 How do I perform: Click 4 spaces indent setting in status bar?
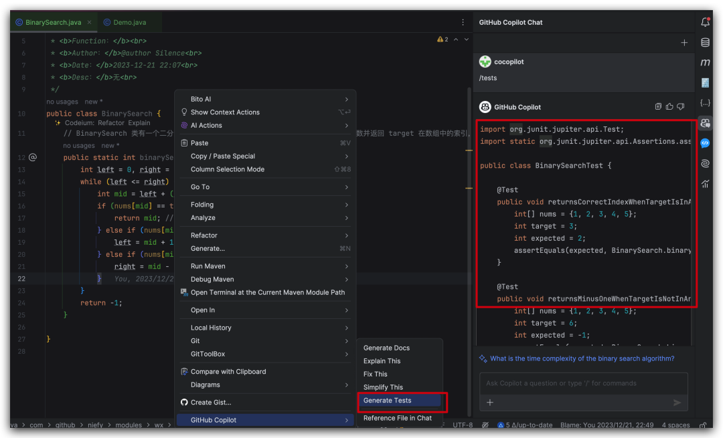coord(675,425)
